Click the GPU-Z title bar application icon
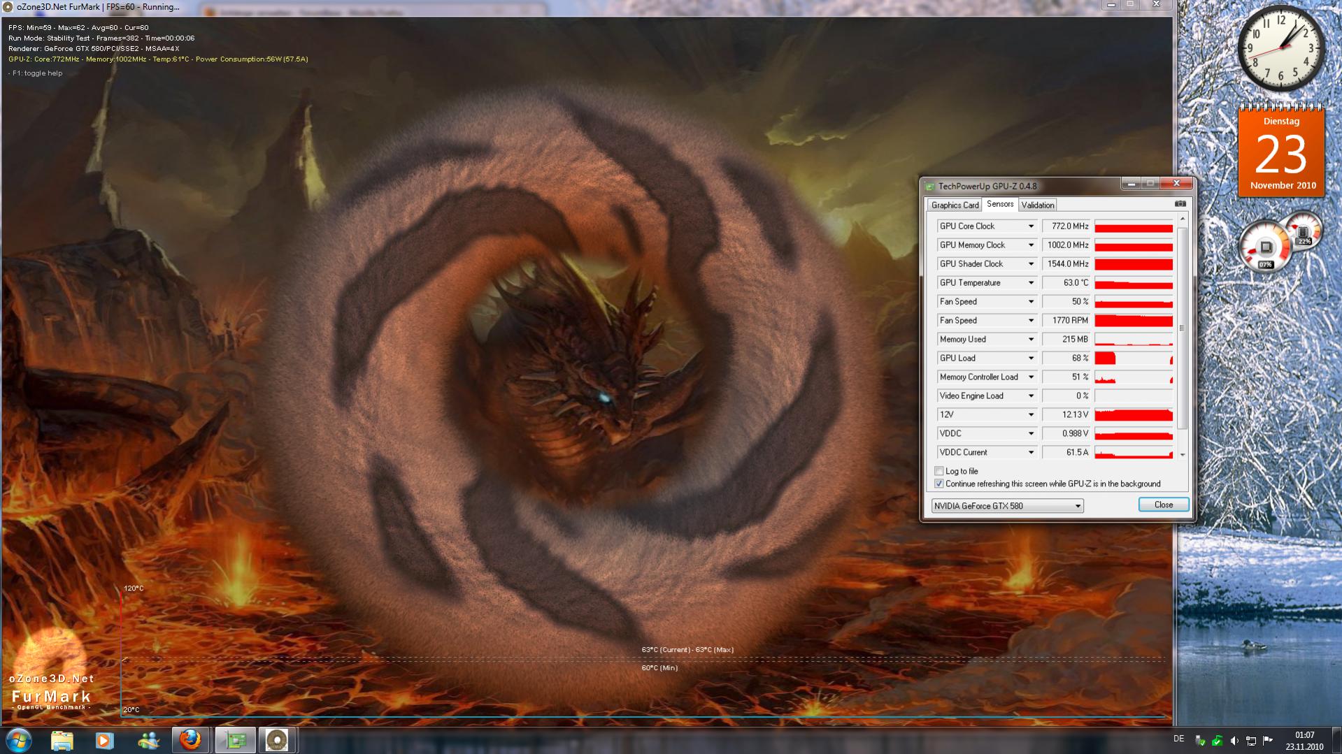 pos(930,187)
